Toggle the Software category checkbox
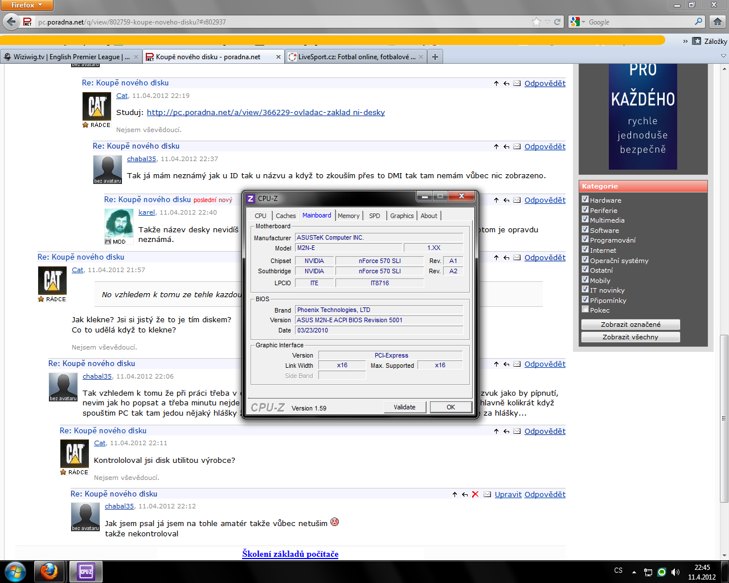 point(585,229)
